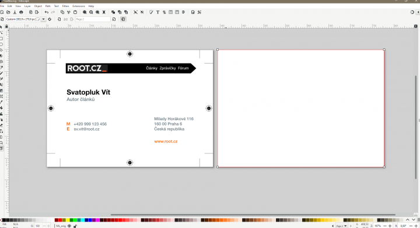The height and width of the screenshot is (228, 420).
Task: Select the Selector arrow tool in toolbox
Action: coord(1,27)
